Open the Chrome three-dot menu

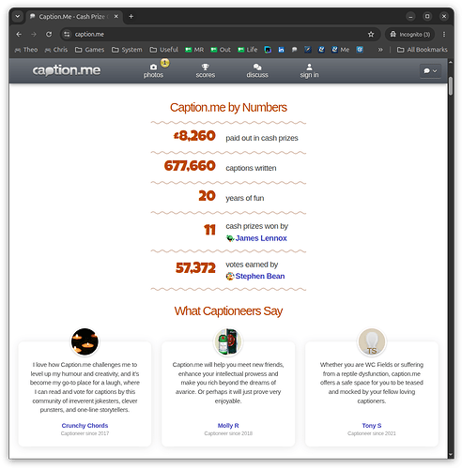[x=444, y=34]
